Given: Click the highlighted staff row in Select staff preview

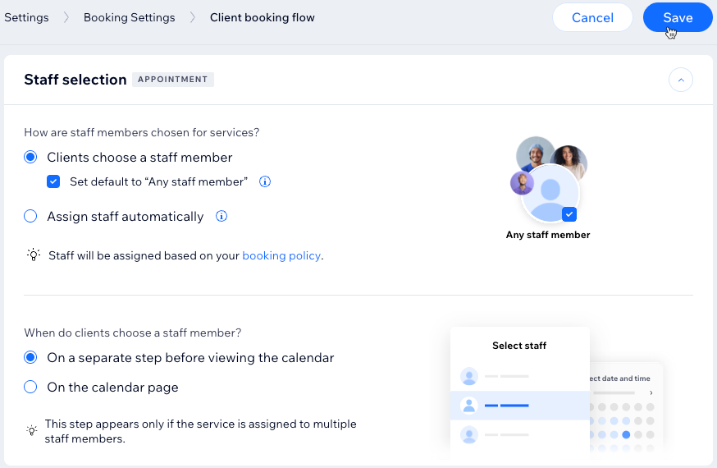Looking at the screenshot, I should (519, 405).
